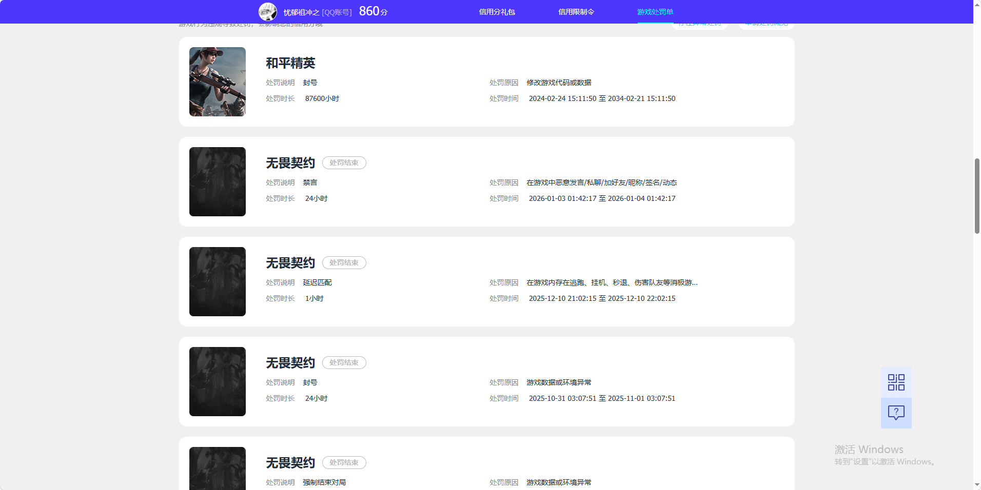
Task: Click the thumbnail of the 封号 24小时 无畏契约 card
Action: pos(218,381)
